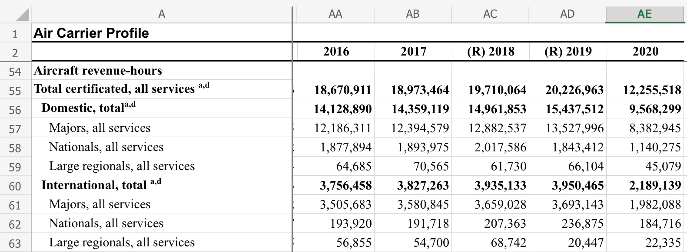Image resolution: width=687 pixels, height=252 pixels.
Task: Select cell value 12,394,579
Action: (x=413, y=128)
